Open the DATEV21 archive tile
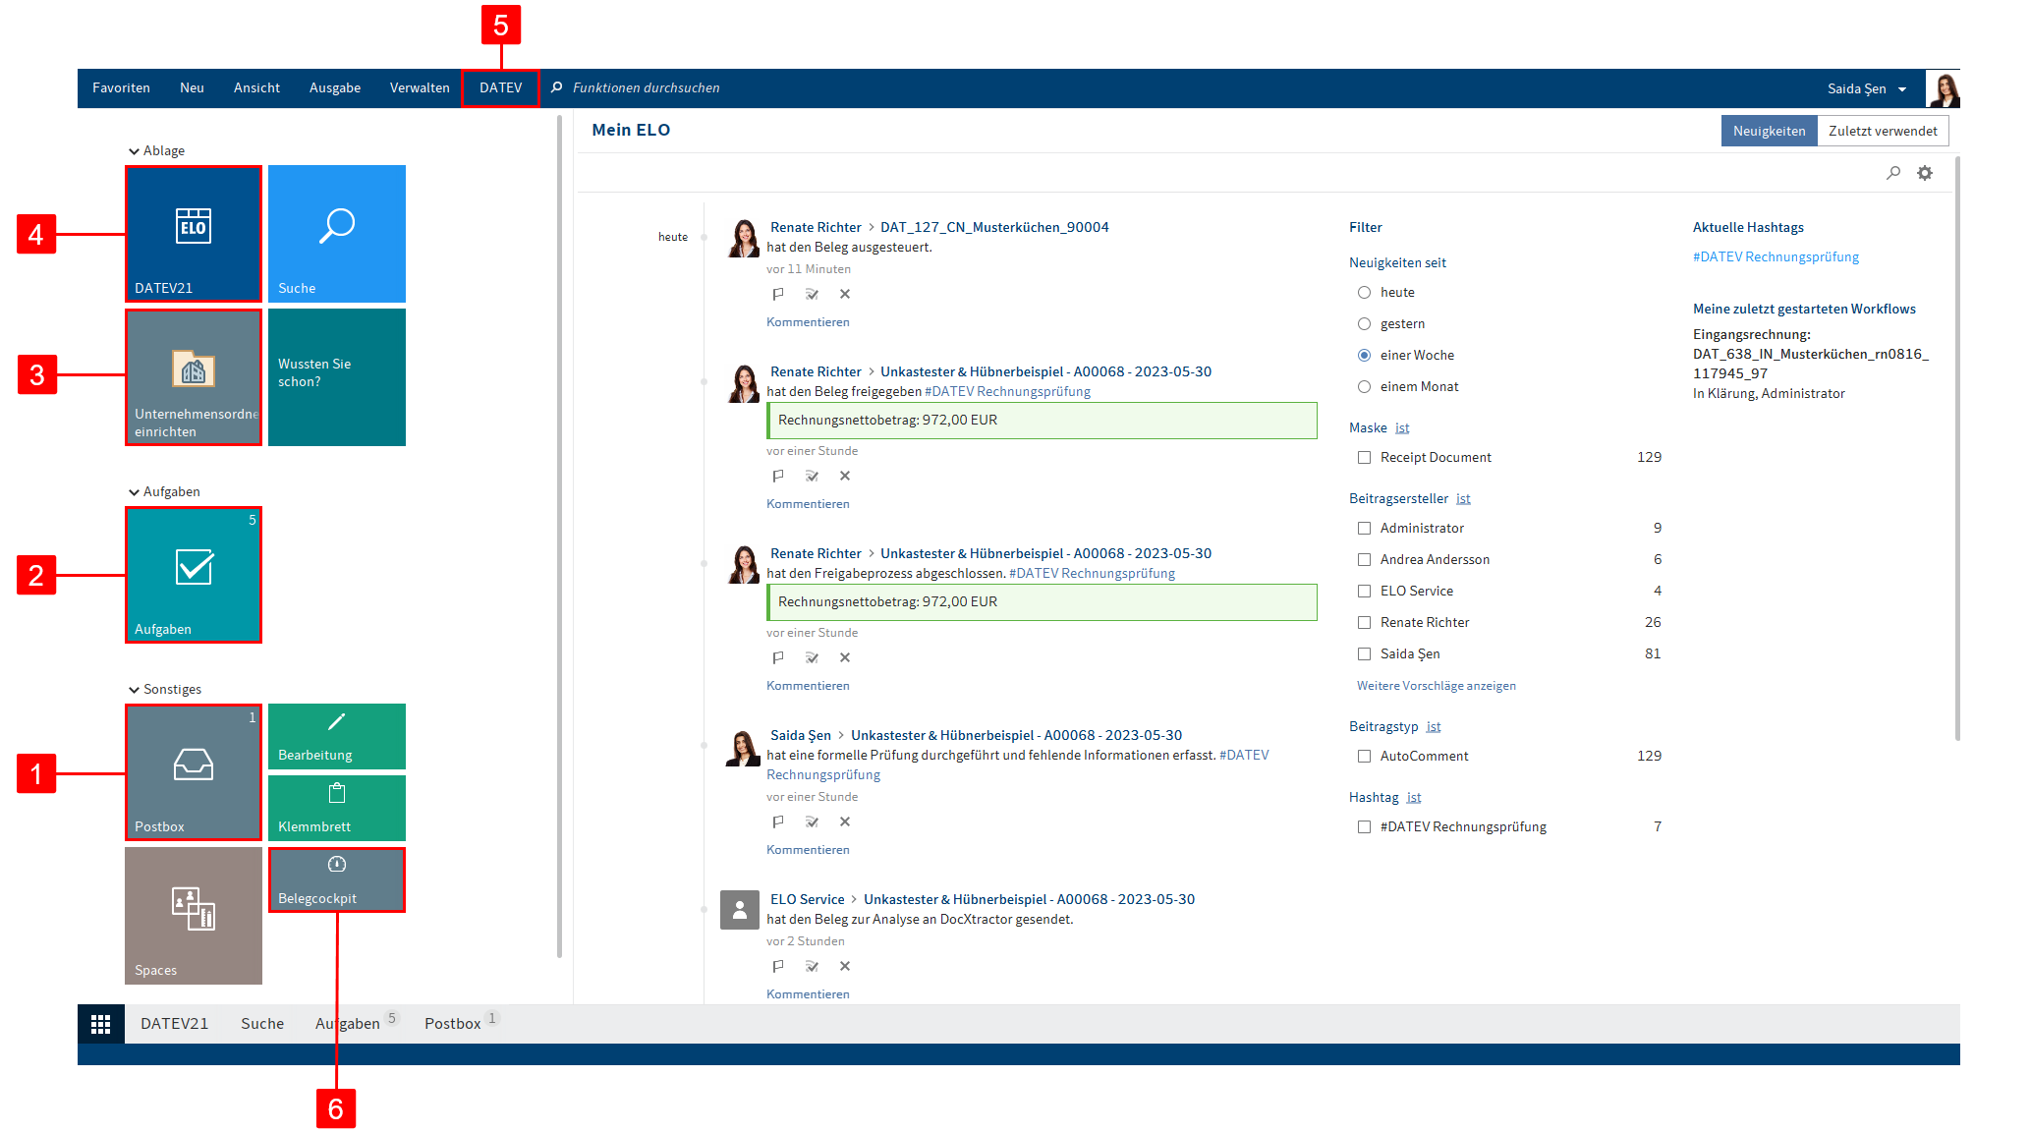 [x=194, y=234]
